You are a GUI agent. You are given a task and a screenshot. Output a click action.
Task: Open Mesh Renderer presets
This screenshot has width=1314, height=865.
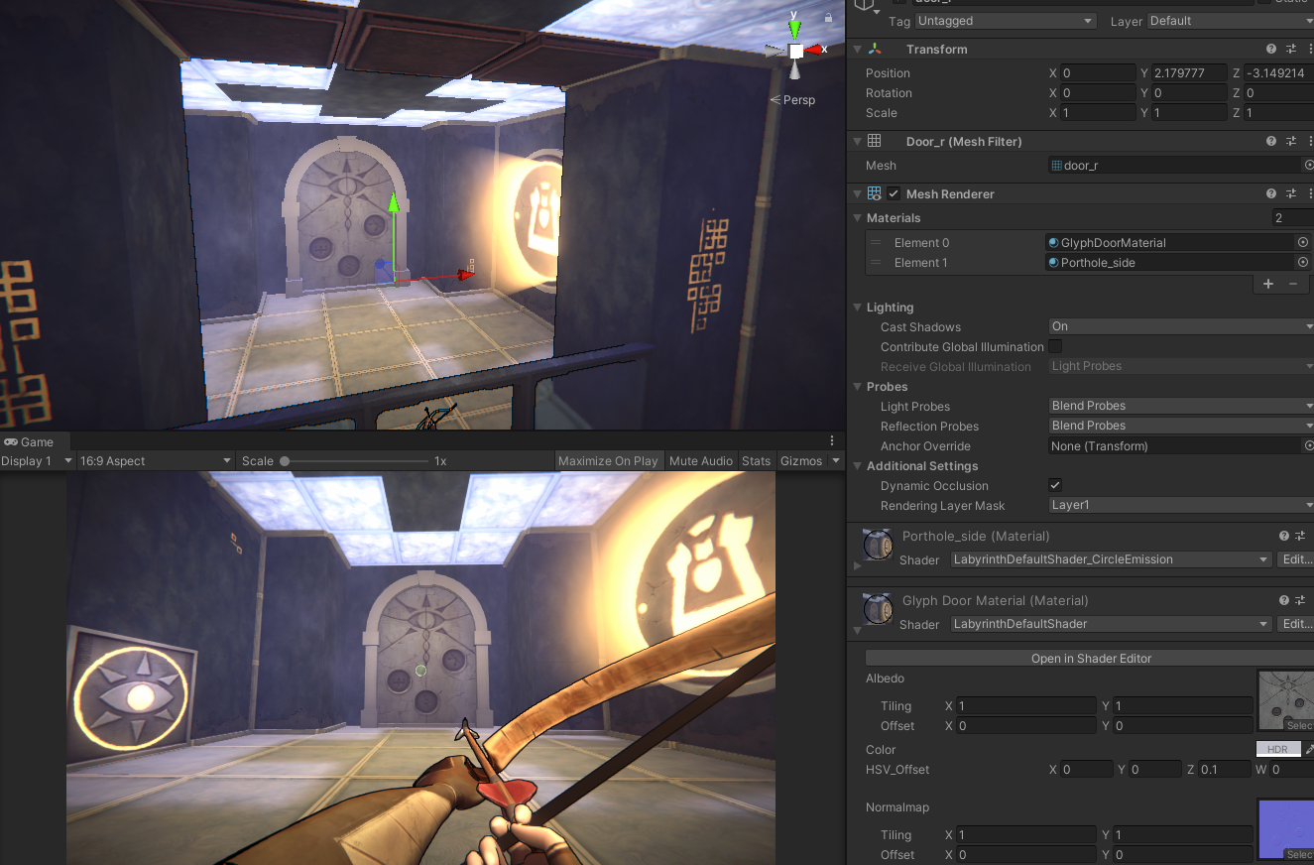click(x=1291, y=193)
